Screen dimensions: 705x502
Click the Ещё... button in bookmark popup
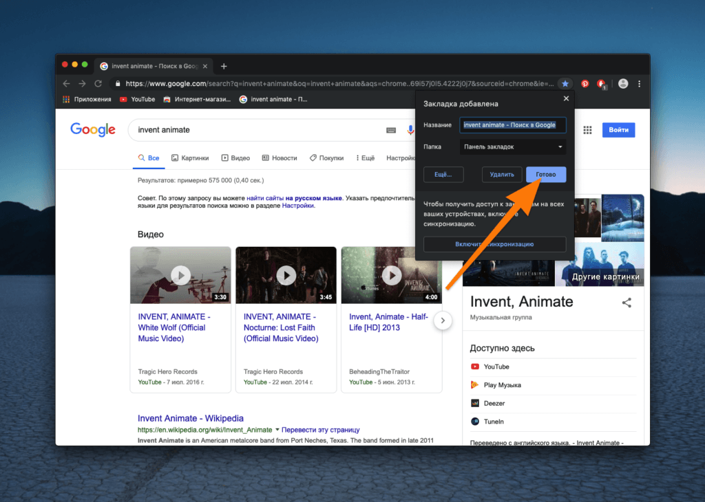coord(443,174)
